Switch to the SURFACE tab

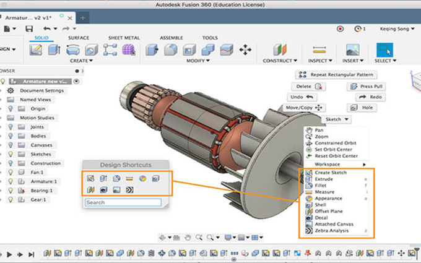[79, 38]
